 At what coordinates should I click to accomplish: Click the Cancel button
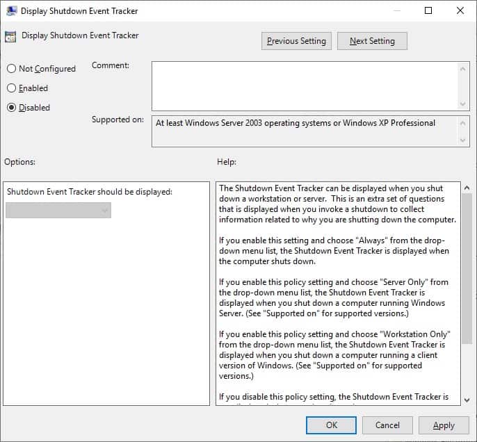point(387,425)
